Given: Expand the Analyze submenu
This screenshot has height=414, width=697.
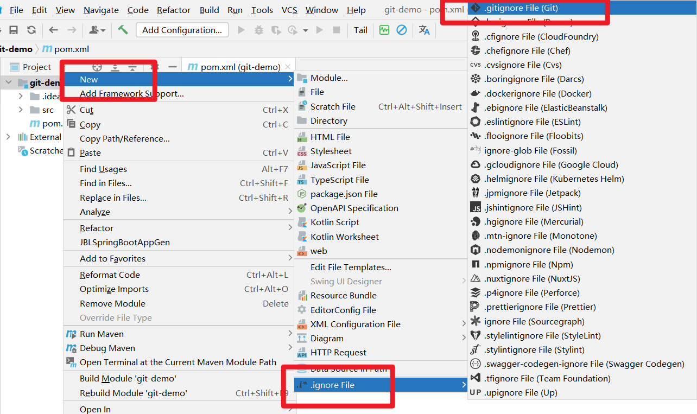Looking at the screenshot, I should point(179,212).
